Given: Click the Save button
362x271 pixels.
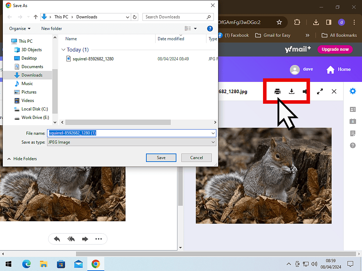Looking at the screenshot, I should point(161,158).
